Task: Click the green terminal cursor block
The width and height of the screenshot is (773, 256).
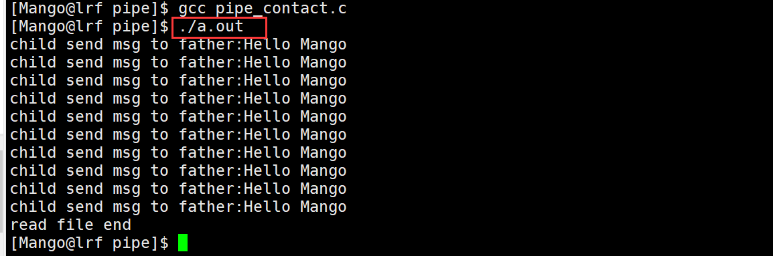Action: pyautogui.click(x=182, y=243)
